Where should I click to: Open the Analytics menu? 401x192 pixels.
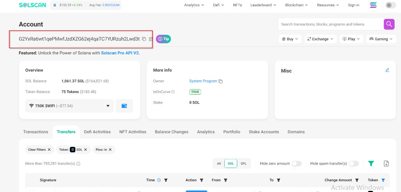[194, 5]
